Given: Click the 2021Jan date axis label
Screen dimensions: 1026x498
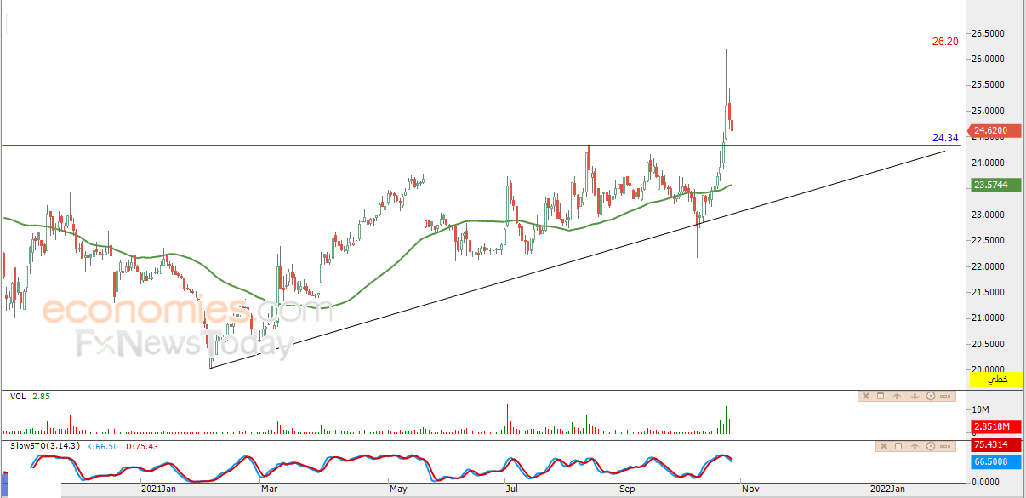Looking at the screenshot, I should point(158,489).
